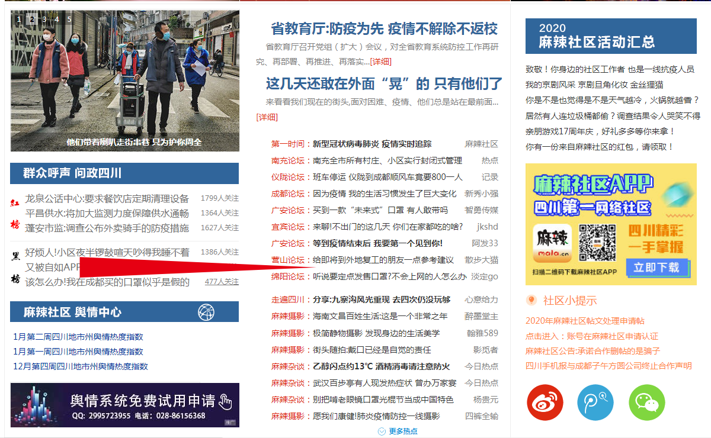Expand [详细] for 省教育厅 article

click(x=380, y=62)
